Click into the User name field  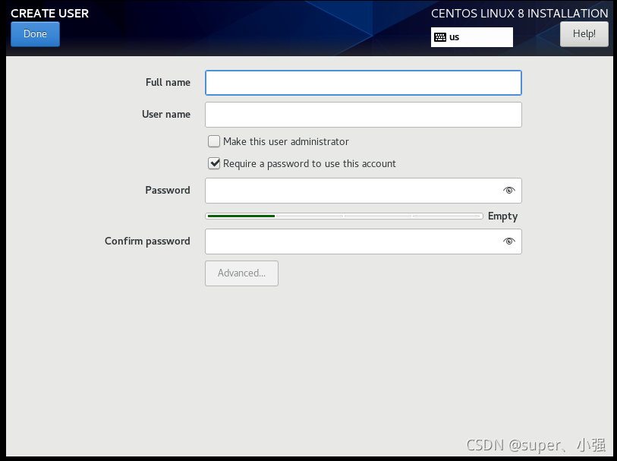(364, 115)
